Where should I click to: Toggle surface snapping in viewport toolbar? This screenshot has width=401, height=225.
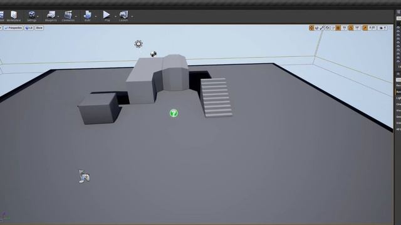point(333,27)
